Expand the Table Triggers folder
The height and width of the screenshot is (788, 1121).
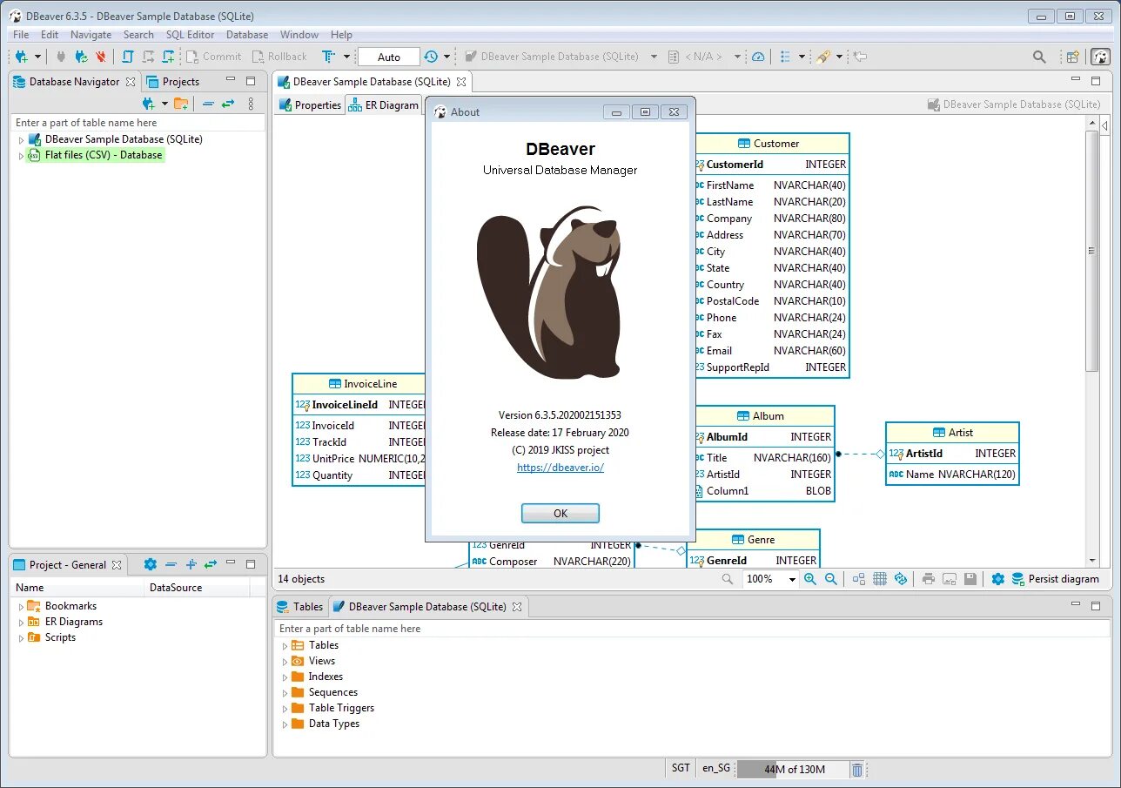pos(285,709)
